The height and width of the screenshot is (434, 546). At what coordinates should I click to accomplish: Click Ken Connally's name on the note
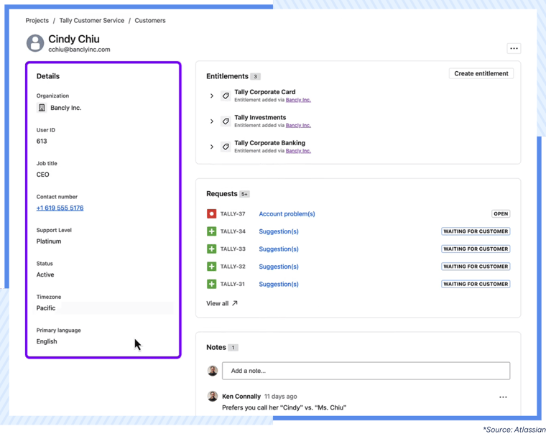point(241,397)
